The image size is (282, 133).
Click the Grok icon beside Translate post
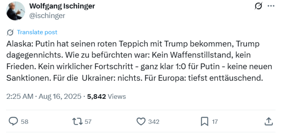click(x=10, y=32)
